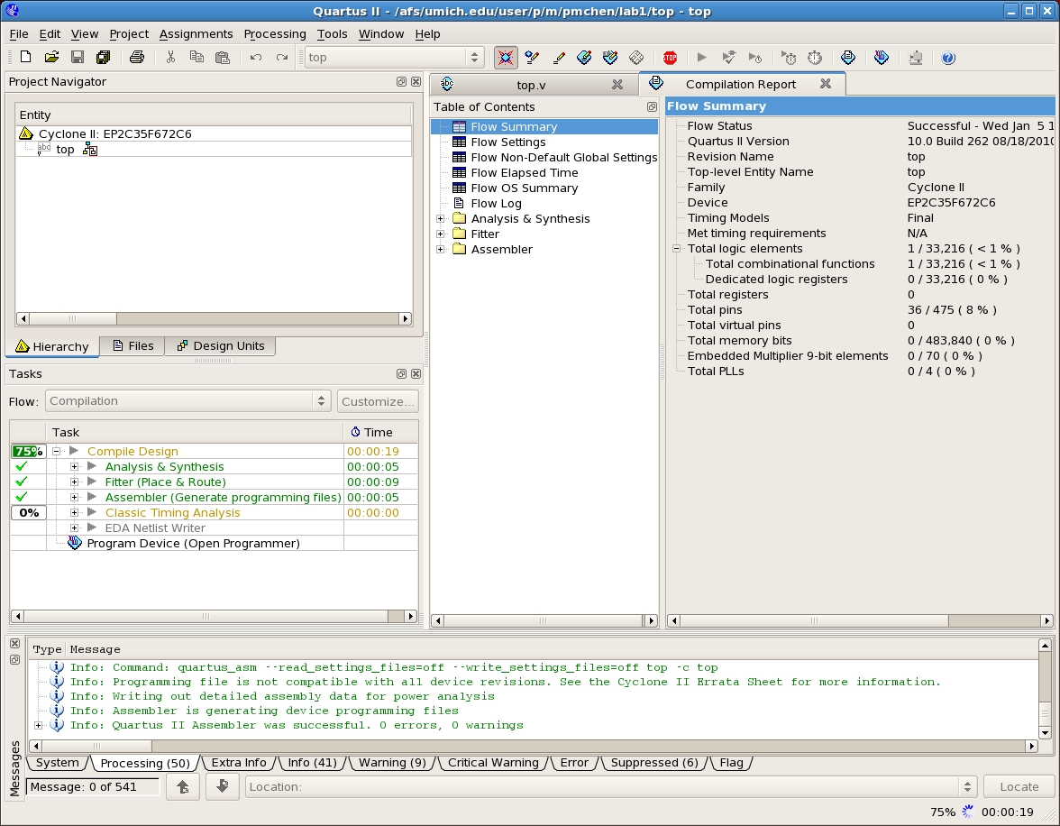The width and height of the screenshot is (1060, 826).
Task: Expand the Assembler folder in Table of Contents
Action: (440, 250)
